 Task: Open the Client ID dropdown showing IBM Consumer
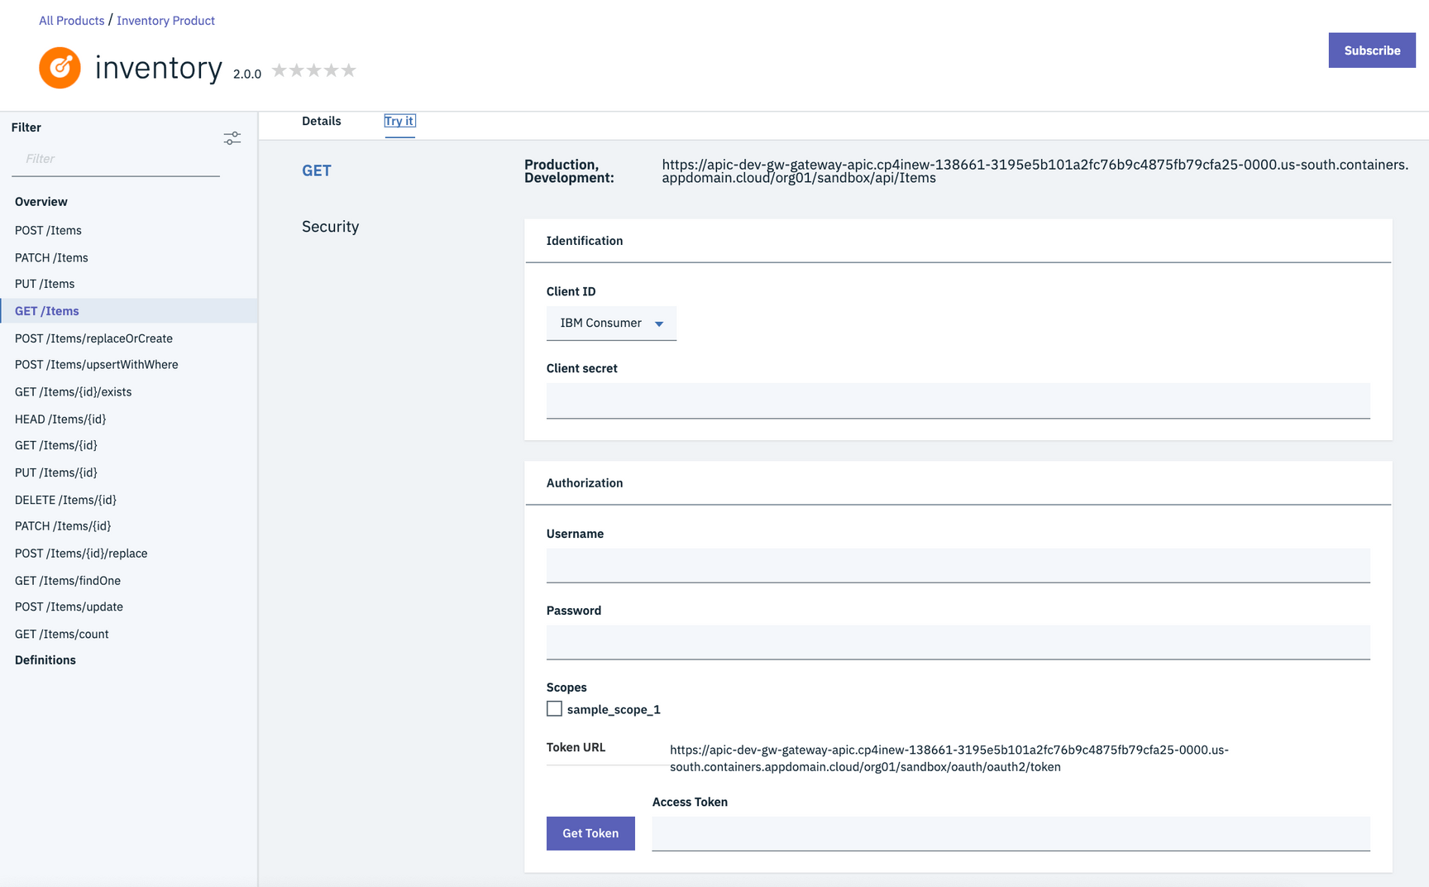pos(611,324)
